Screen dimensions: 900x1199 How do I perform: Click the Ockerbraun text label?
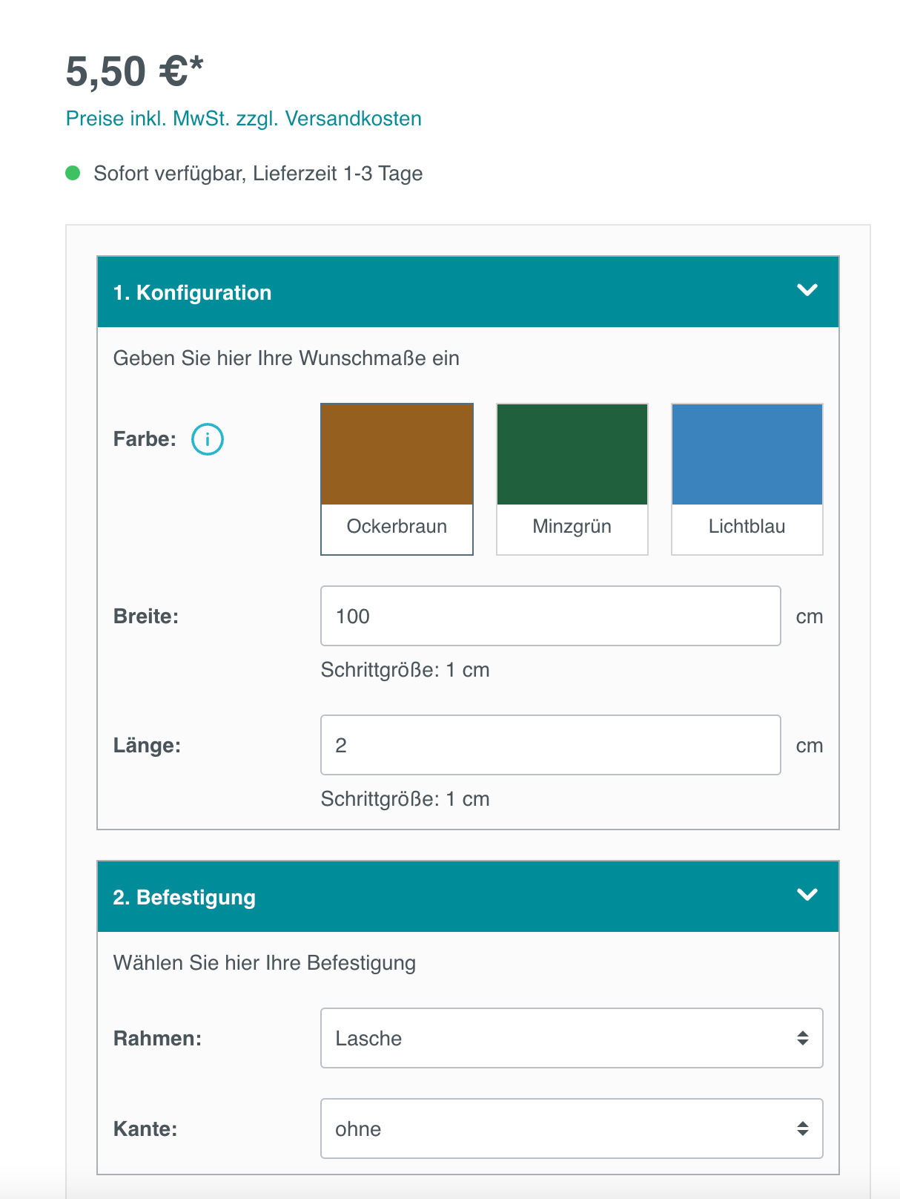pos(397,527)
